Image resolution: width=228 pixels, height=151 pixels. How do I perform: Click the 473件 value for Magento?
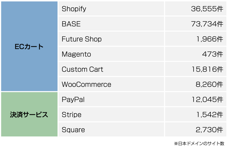click(x=213, y=54)
